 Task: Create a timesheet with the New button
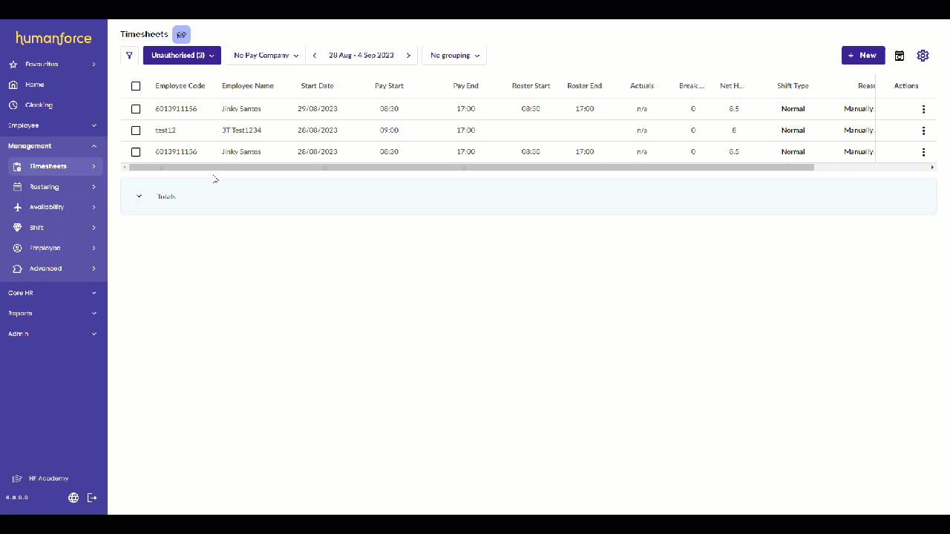[x=863, y=55]
